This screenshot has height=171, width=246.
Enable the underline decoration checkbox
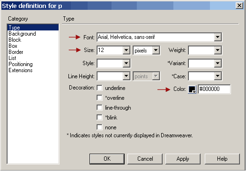pyautogui.click(x=99, y=88)
